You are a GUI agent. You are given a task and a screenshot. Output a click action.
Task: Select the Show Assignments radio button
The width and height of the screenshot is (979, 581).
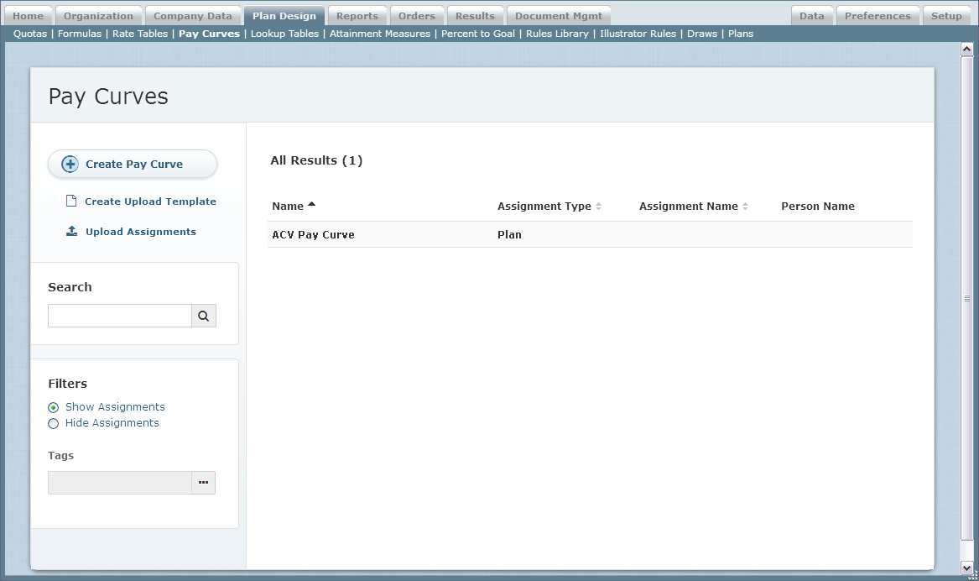[54, 407]
